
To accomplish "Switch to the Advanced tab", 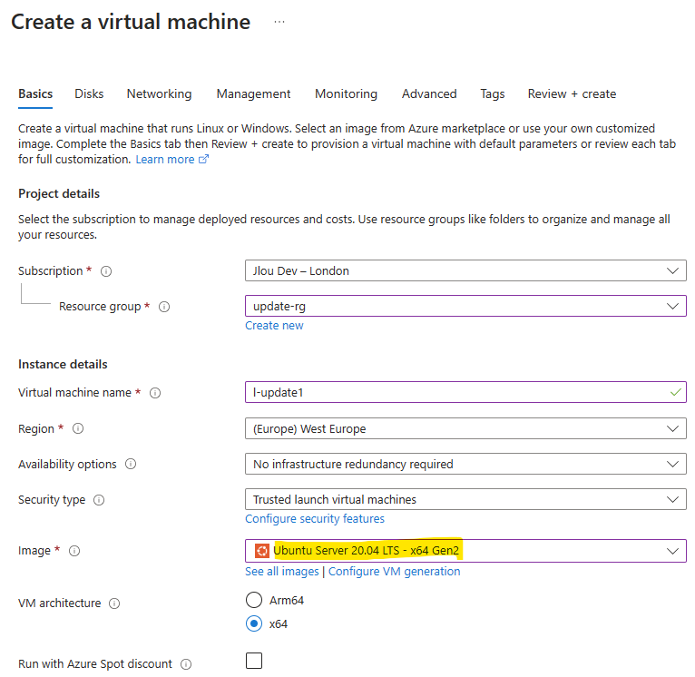I will click(429, 94).
